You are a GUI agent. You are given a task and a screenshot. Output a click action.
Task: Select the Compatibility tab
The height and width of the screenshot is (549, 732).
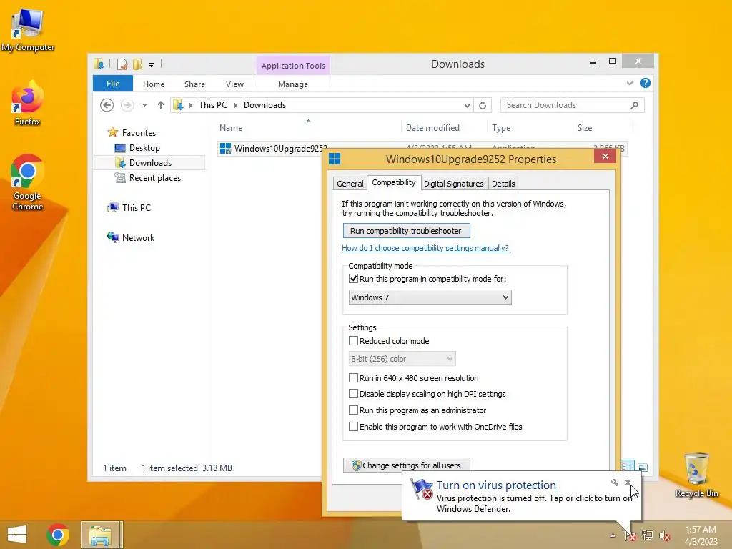click(394, 182)
